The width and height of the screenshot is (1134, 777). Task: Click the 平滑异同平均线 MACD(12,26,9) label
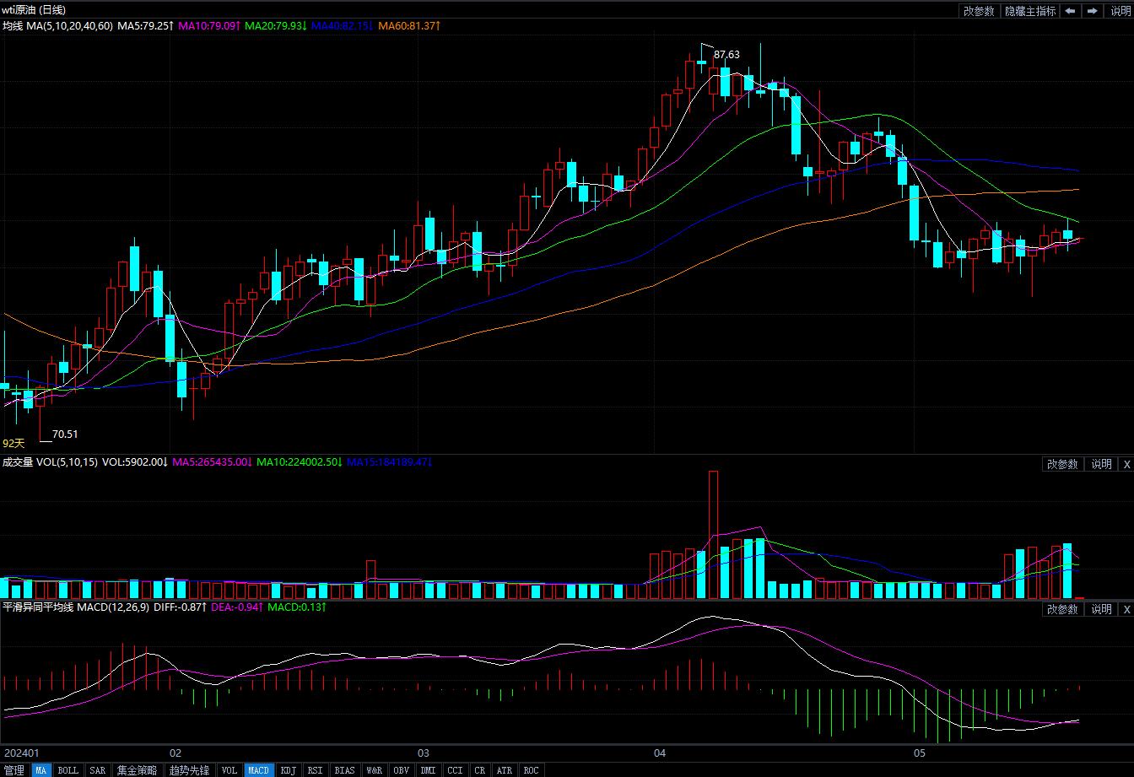(76, 607)
